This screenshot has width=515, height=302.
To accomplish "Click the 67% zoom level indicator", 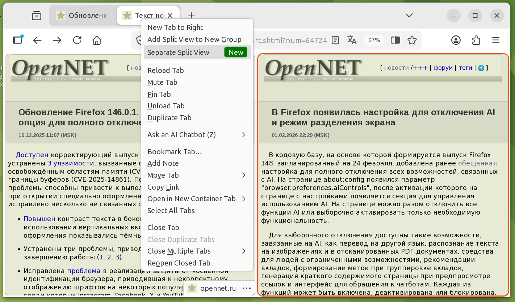I will tap(374, 40).
